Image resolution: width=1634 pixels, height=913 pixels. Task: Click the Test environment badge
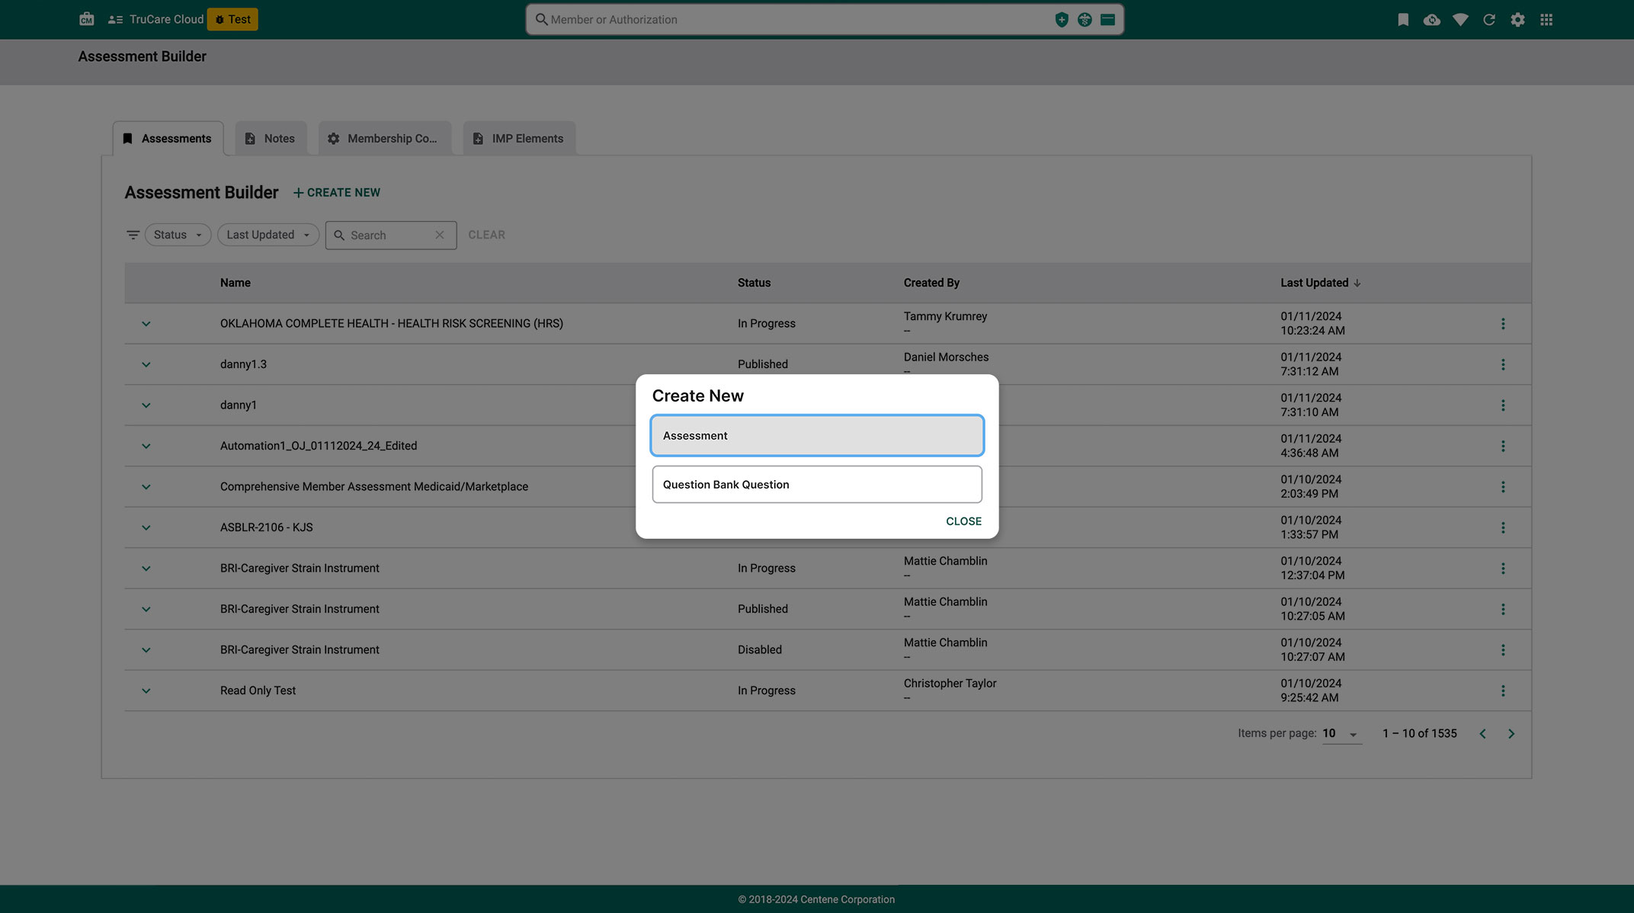point(232,19)
